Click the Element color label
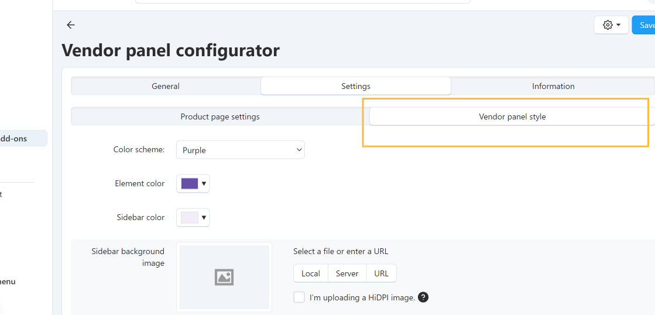This screenshot has width=655, height=315. click(139, 183)
